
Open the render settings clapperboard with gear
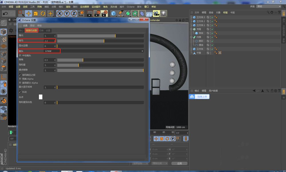[104, 13]
